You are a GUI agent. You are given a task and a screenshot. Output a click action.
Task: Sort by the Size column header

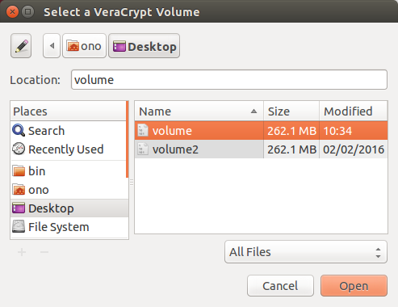[x=291, y=111]
